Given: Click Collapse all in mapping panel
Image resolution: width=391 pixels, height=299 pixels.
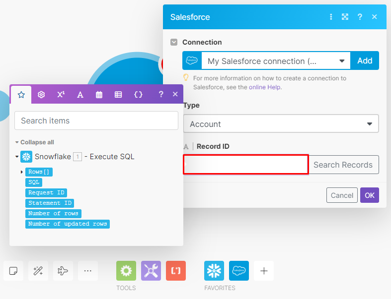Looking at the screenshot, I should click(37, 142).
